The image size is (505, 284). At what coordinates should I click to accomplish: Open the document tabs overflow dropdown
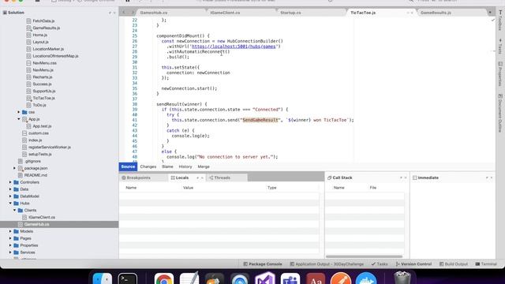click(x=490, y=13)
